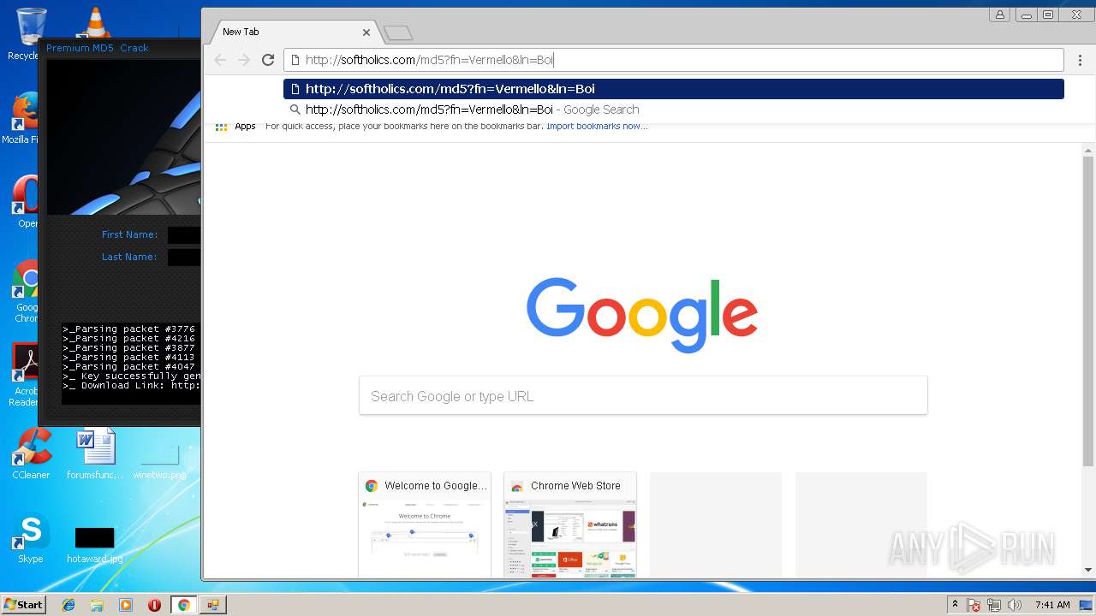Open Acrobat Reader desktop icon
The image size is (1096, 616).
[26, 375]
